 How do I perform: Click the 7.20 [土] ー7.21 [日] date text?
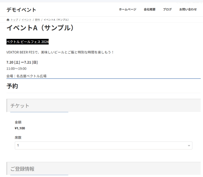point(22,62)
